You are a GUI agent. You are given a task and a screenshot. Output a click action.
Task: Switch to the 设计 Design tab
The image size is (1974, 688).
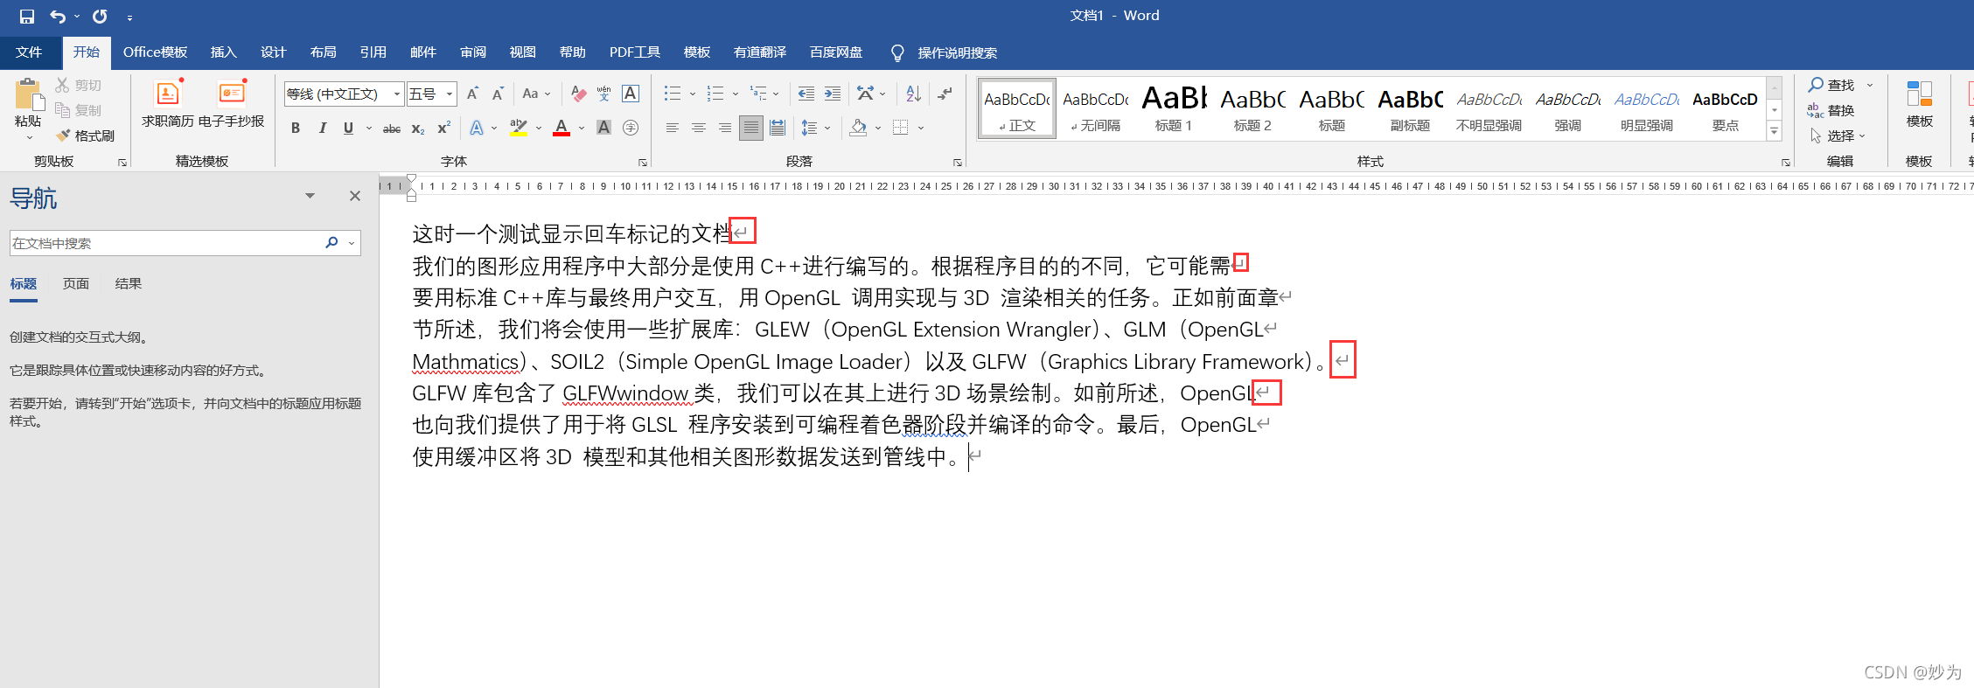pos(274,52)
